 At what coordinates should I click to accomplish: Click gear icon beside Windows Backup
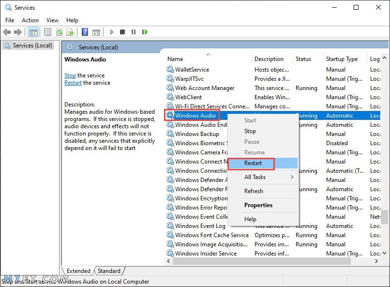point(170,134)
